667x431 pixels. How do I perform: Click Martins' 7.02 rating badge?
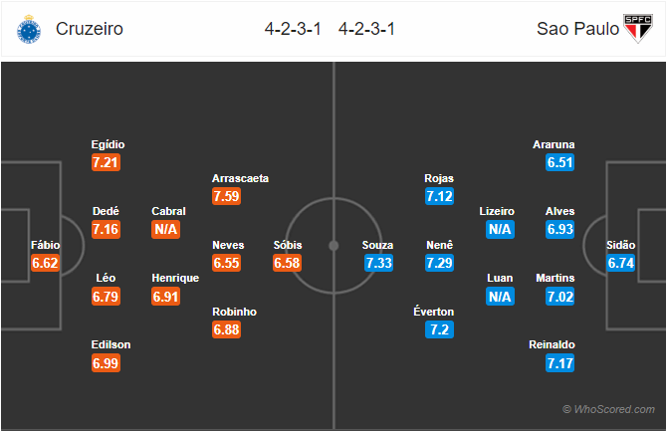[x=560, y=297]
